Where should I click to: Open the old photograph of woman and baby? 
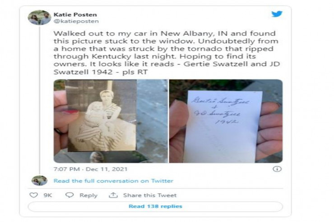[x=111, y=121]
